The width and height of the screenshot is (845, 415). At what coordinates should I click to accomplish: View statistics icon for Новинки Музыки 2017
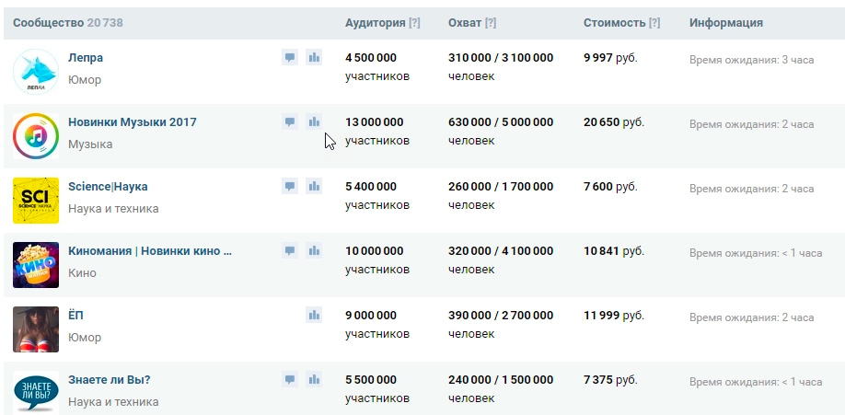point(314,121)
